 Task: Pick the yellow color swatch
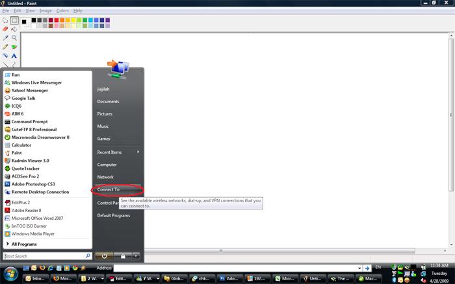tap(73, 20)
